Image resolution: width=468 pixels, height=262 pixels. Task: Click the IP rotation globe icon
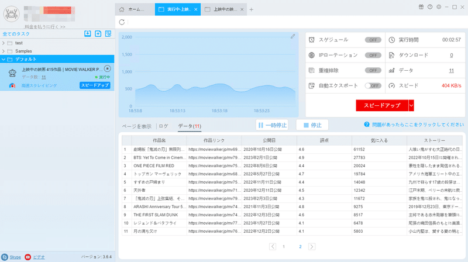312,55
